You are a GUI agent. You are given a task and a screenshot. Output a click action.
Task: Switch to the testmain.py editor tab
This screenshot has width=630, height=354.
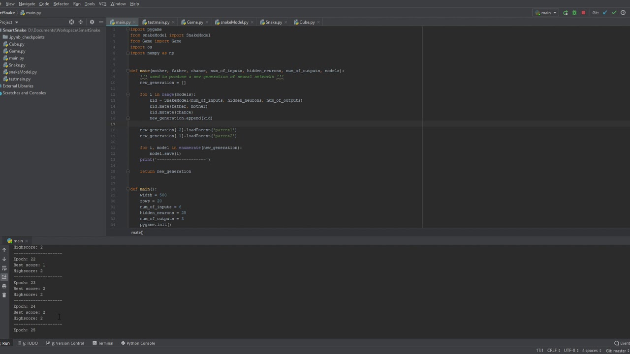coord(158,22)
